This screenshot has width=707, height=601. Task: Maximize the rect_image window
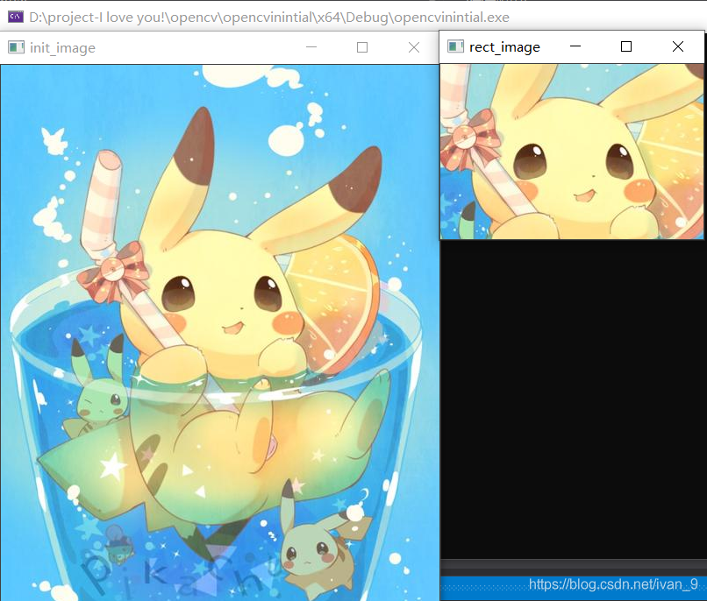click(x=625, y=46)
